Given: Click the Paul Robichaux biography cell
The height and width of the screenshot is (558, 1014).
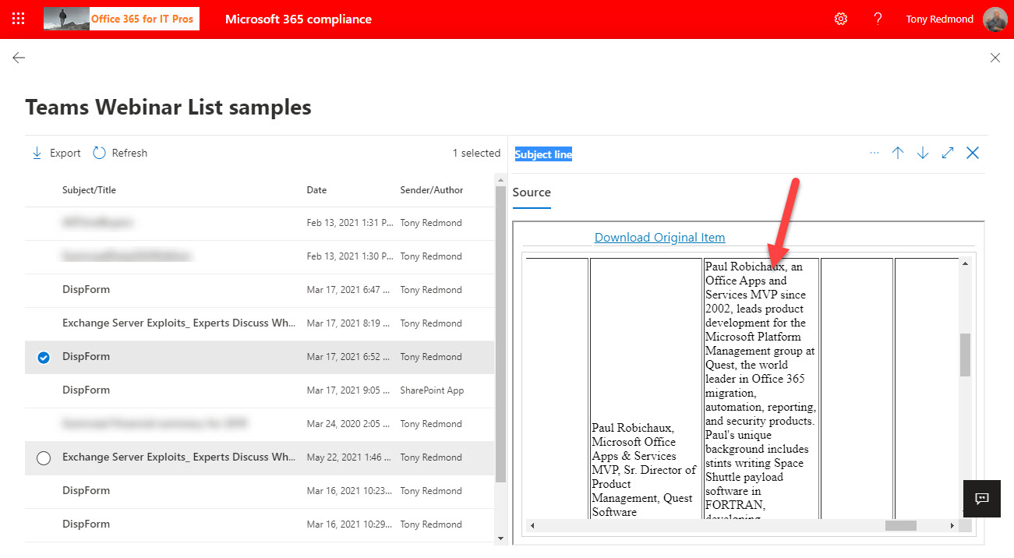Looking at the screenshot, I should click(x=761, y=388).
